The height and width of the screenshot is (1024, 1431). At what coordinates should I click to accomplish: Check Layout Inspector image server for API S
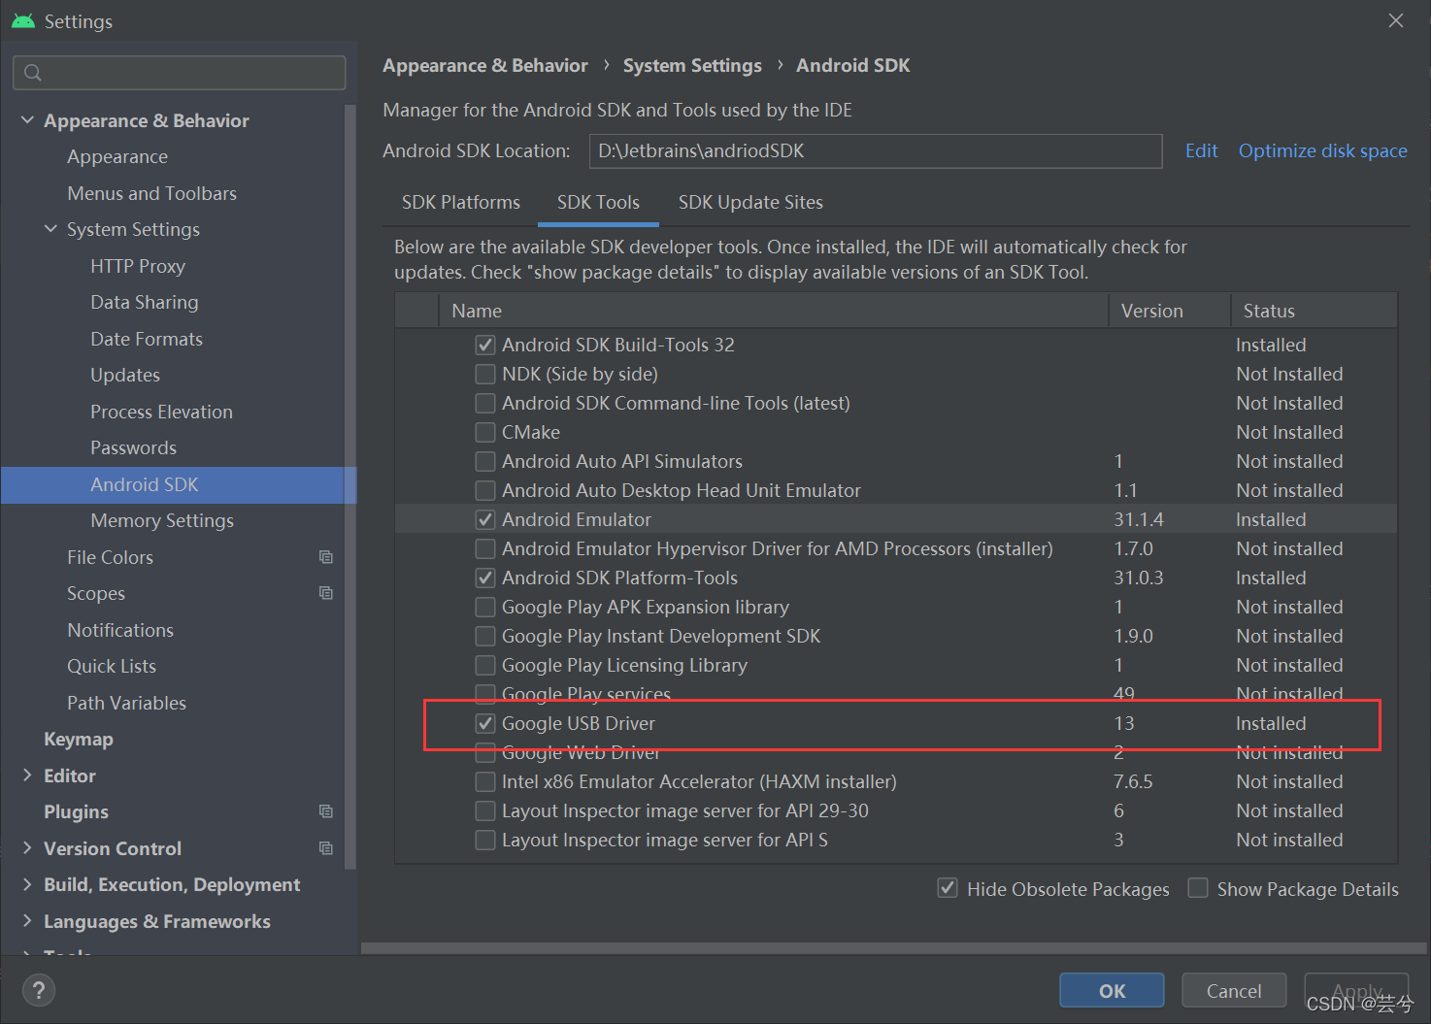click(x=485, y=840)
